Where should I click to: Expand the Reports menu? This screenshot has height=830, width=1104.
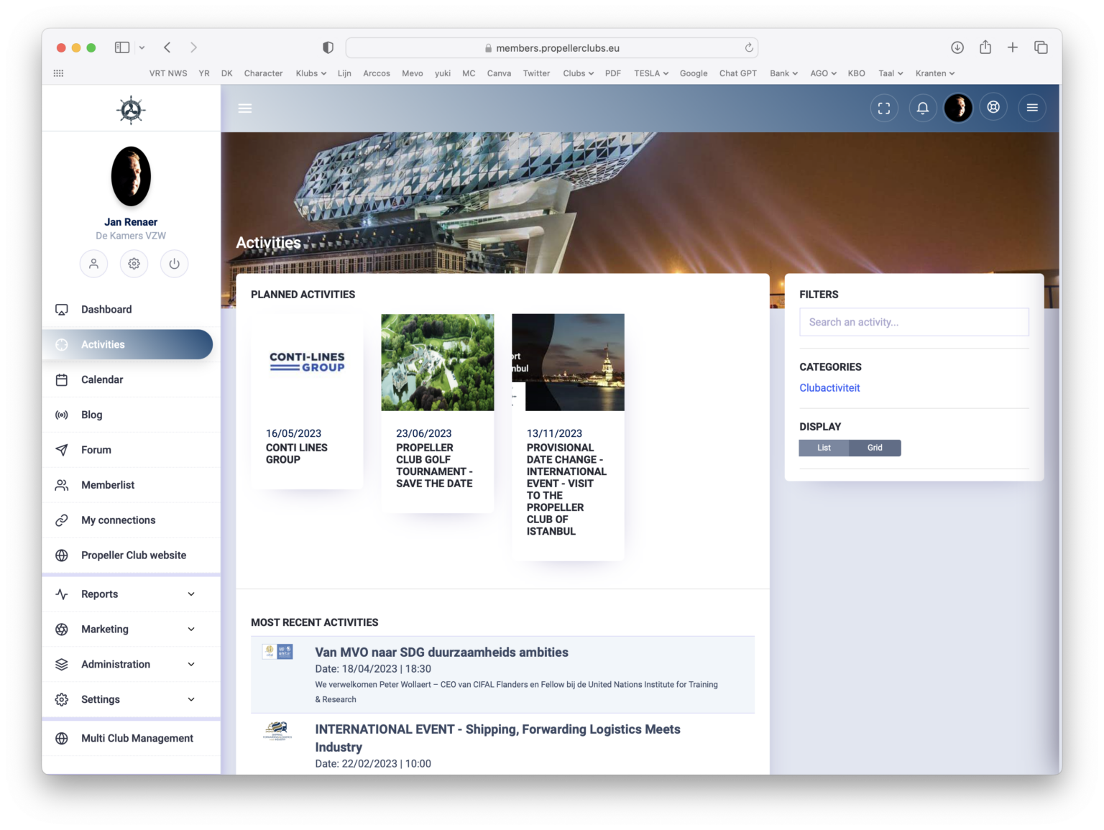[131, 594]
